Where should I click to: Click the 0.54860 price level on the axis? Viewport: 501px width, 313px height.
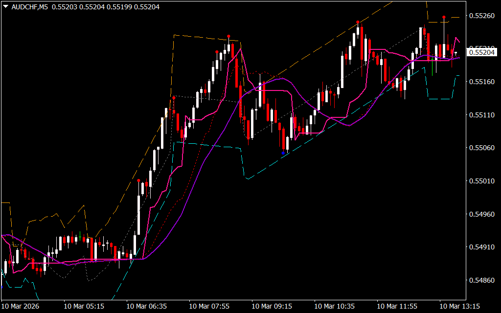click(482, 280)
